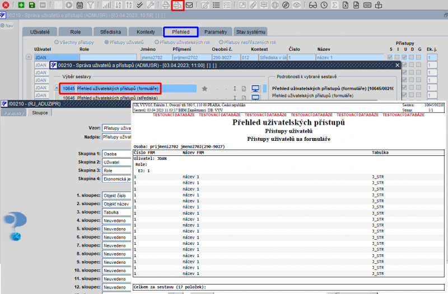This screenshot has width=448, height=294.
Task: Click the Nadpis text input field
Action: 116,137
